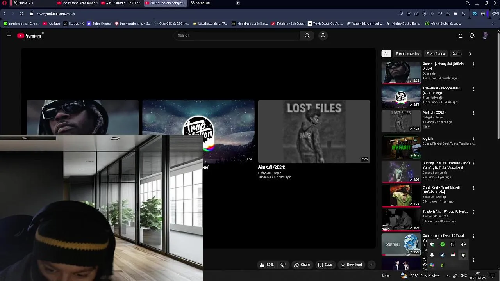Open Windows notification center icon
The image size is (500, 281).
click(492, 276)
